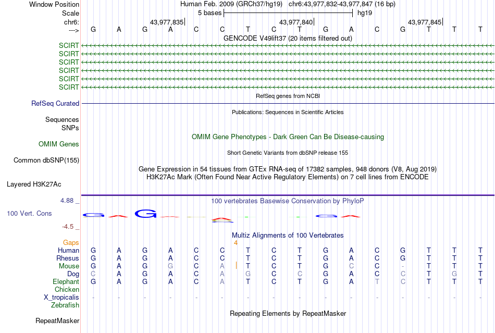Screen dimensions: 495x333
Task: Open the OMIM Gene Phenotypes track title
Action: click(x=288, y=137)
